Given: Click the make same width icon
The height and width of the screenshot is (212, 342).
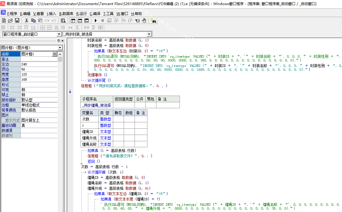Looking at the screenshot, I should coord(86,28).
